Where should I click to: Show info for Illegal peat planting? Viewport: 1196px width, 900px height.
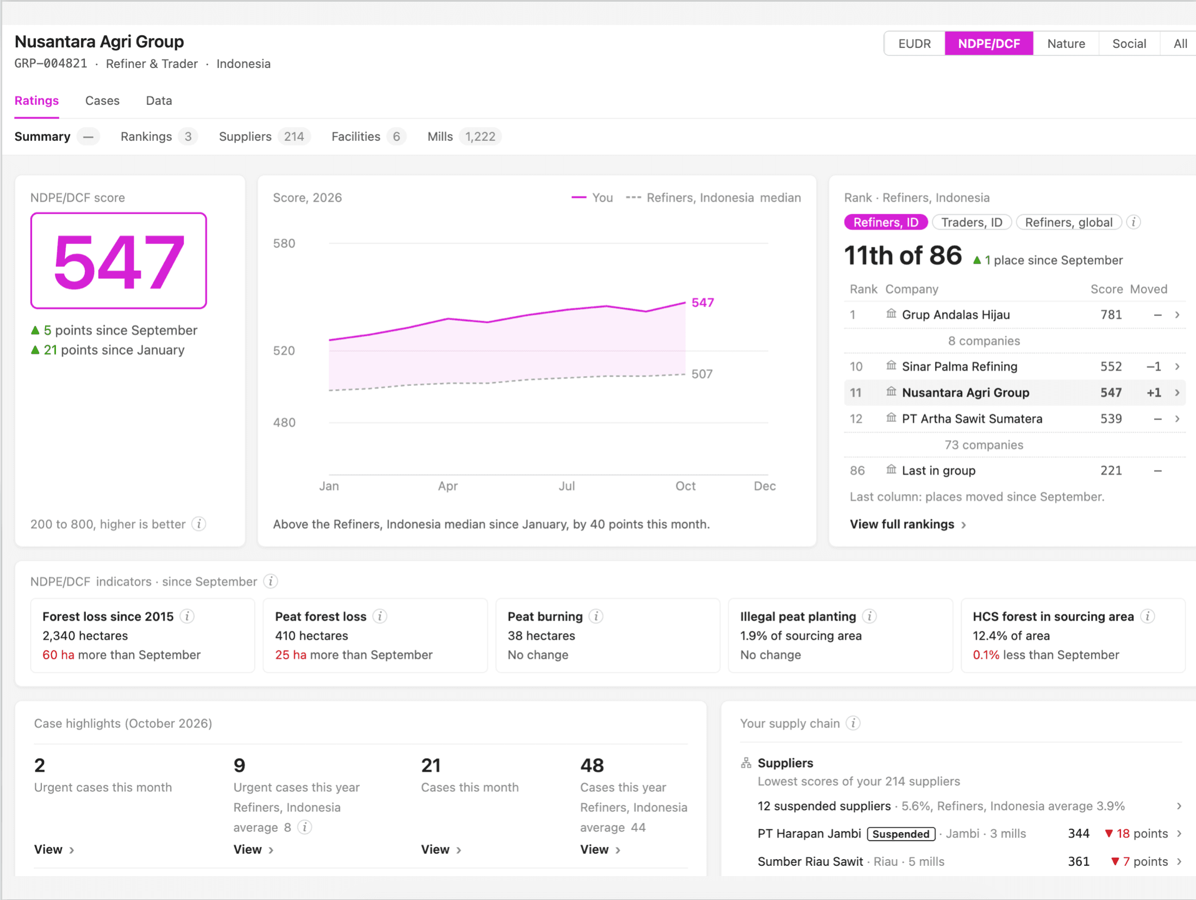[870, 616]
